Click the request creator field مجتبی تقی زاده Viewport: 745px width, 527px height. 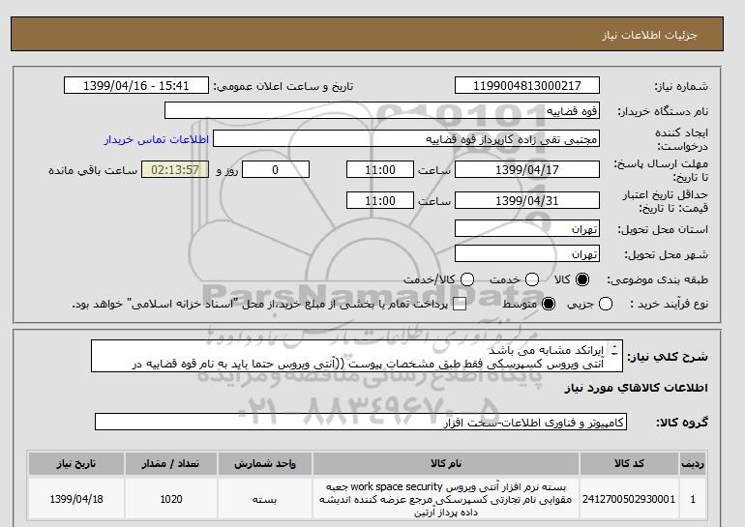point(406,138)
